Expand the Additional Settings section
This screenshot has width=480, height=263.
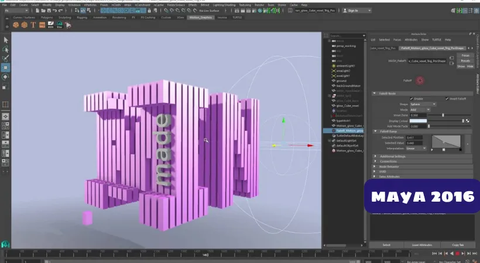pos(393,157)
